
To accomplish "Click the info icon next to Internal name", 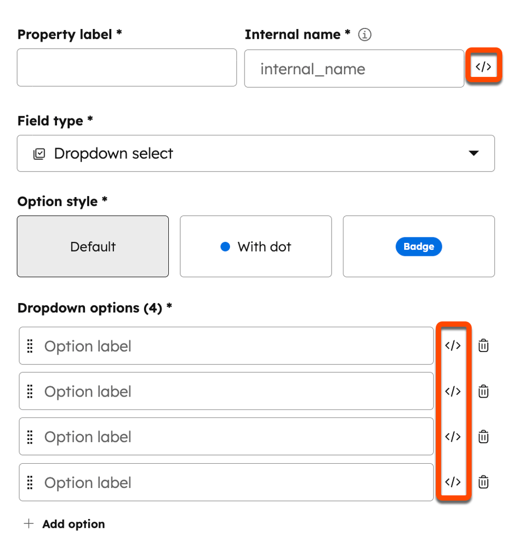I will click(x=365, y=34).
